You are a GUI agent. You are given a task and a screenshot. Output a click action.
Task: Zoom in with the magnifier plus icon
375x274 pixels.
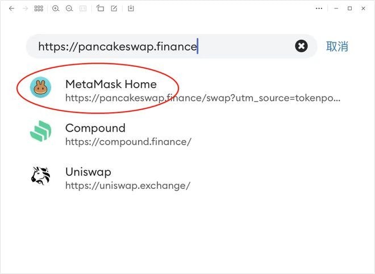click(x=56, y=9)
